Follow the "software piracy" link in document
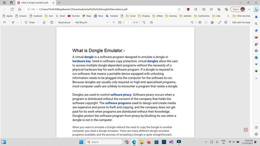 [121, 94]
